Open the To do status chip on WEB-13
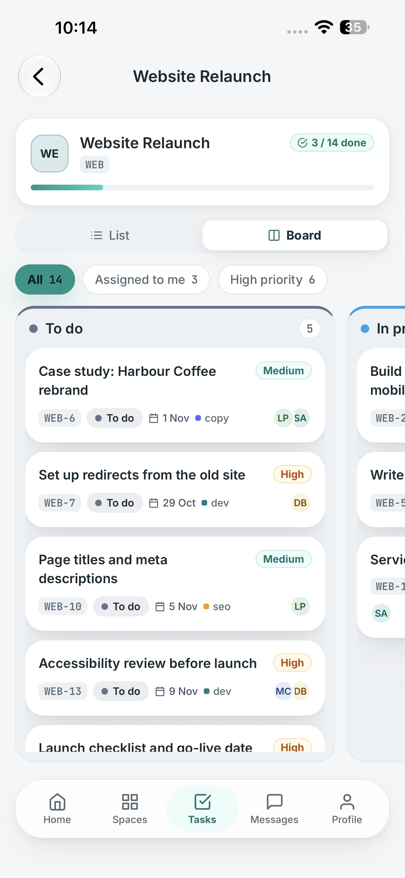This screenshot has height=878, width=405. pyautogui.click(x=121, y=691)
